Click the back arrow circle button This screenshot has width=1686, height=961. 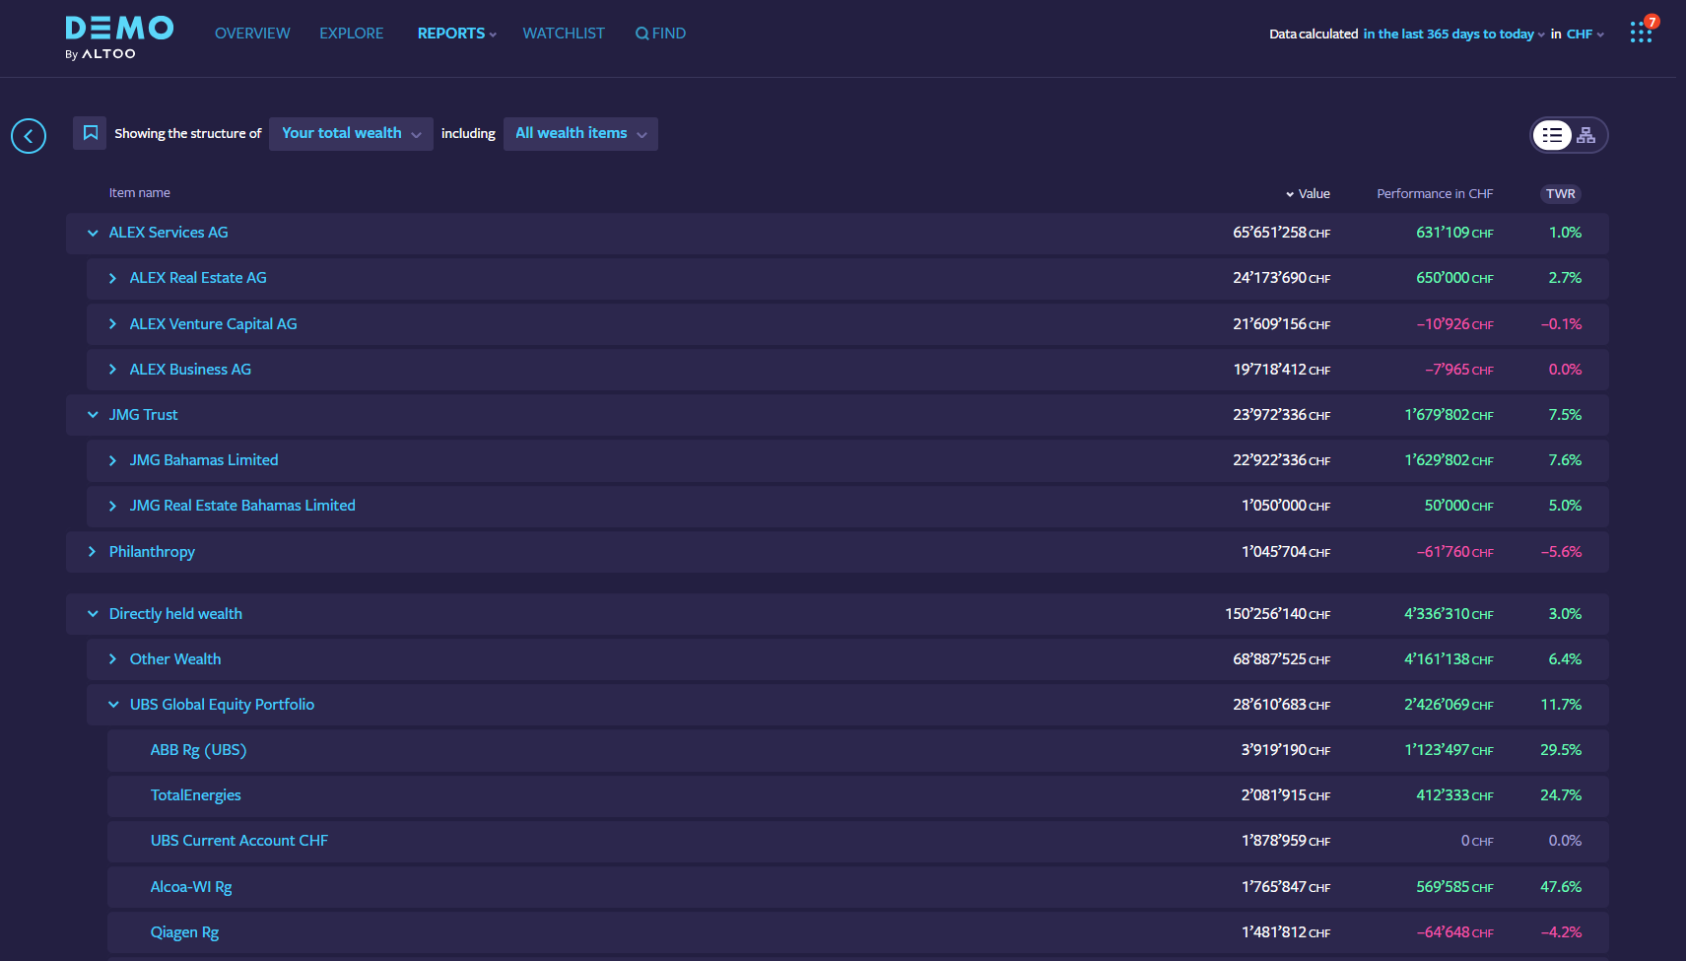tap(29, 136)
